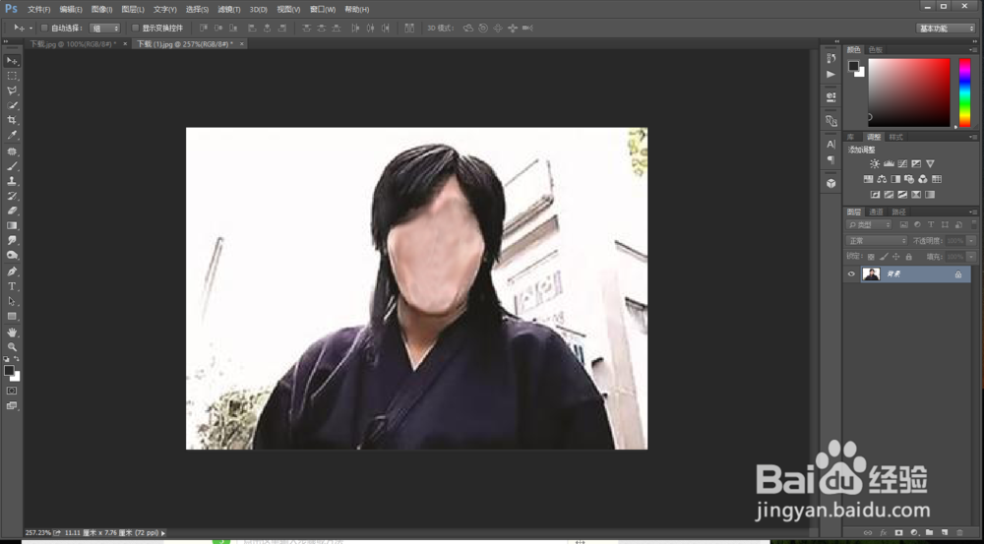This screenshot has height=544, width=984.
Task: Toggle Quick Mask mode
Action: (12, 391)
